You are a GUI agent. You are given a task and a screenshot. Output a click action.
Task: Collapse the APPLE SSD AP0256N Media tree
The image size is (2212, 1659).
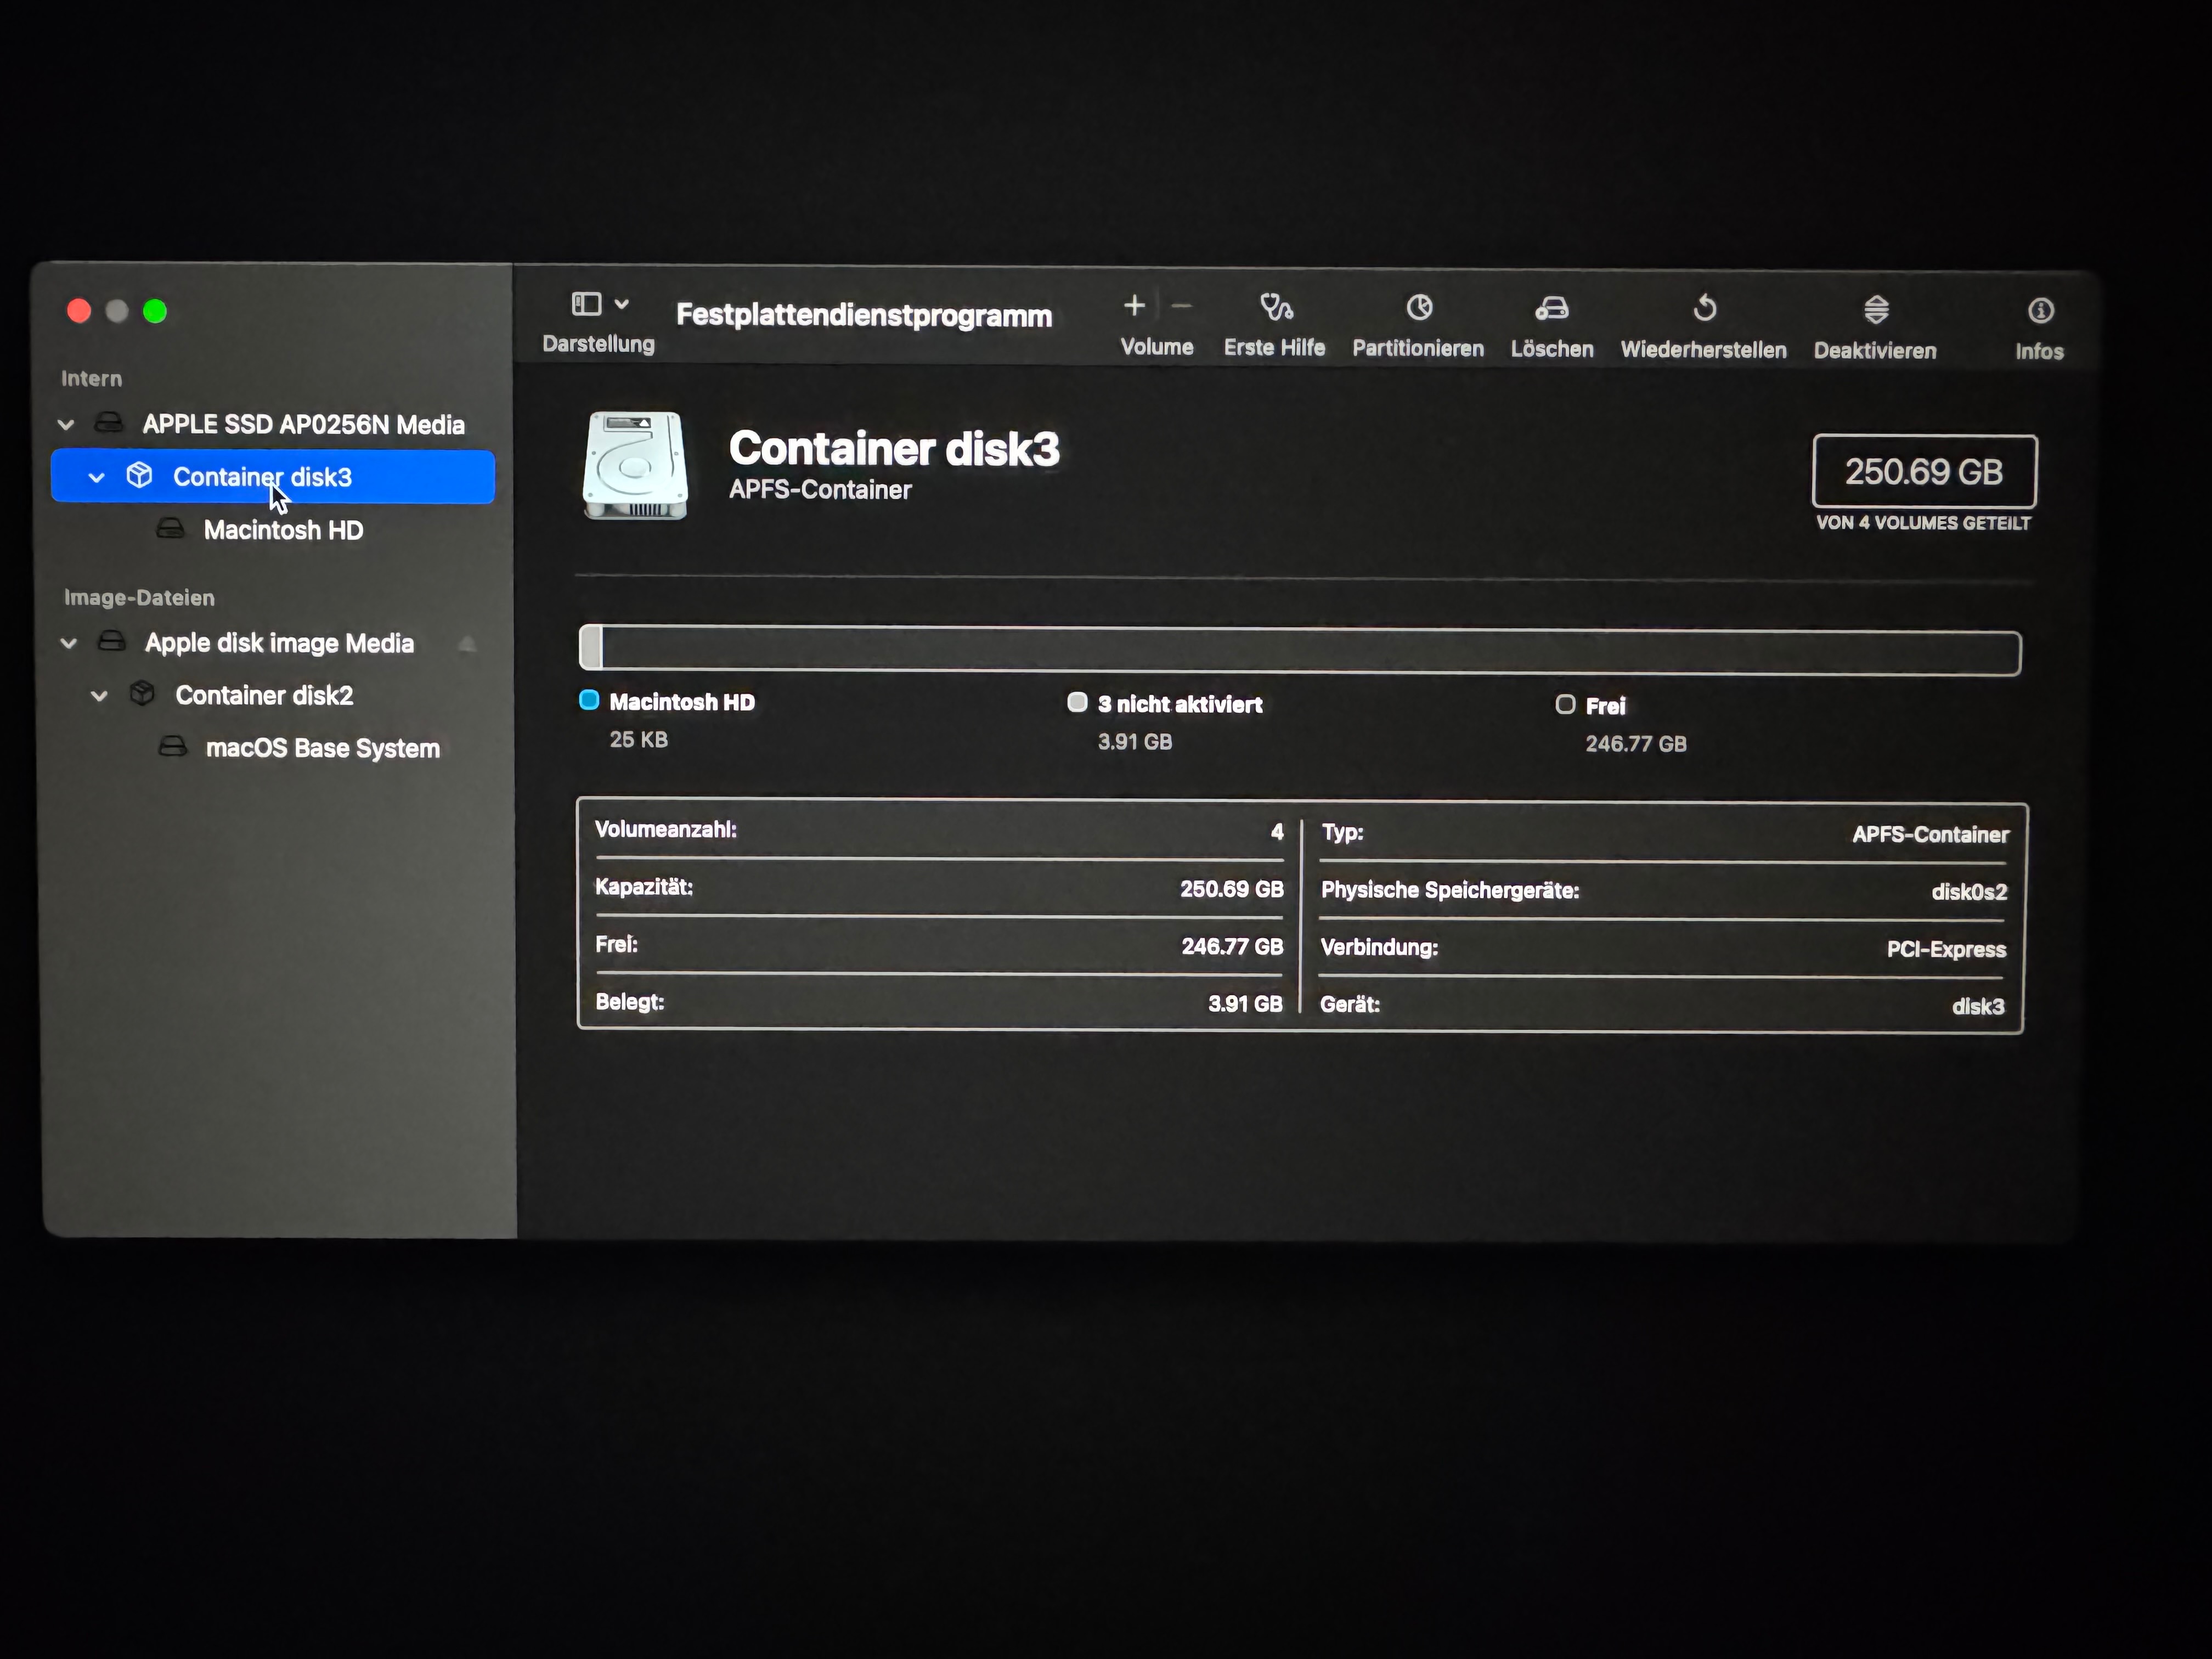click(x=66, y=424)
